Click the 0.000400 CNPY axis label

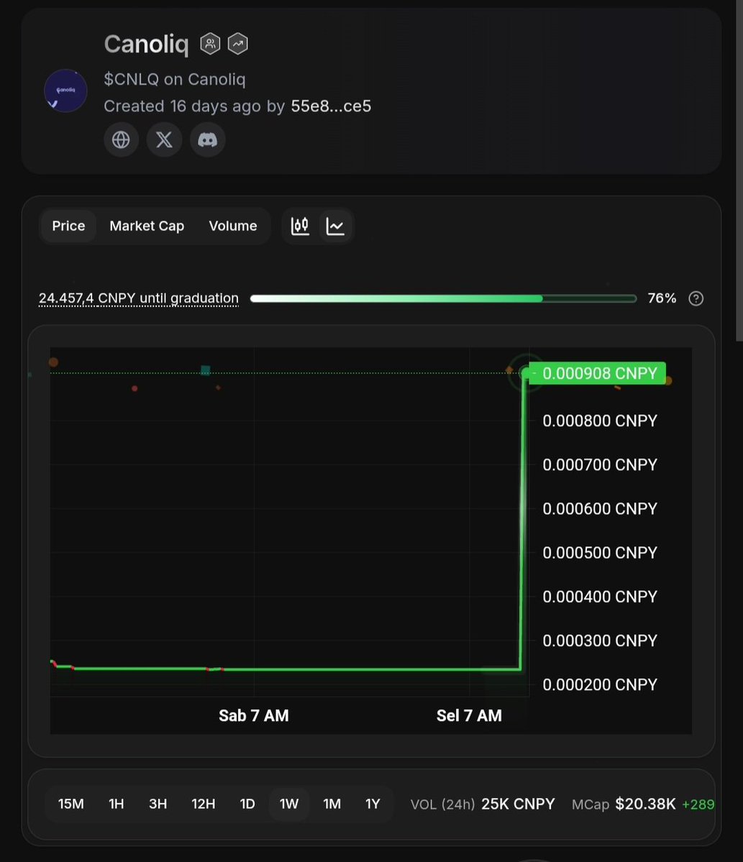click(599, 597)
